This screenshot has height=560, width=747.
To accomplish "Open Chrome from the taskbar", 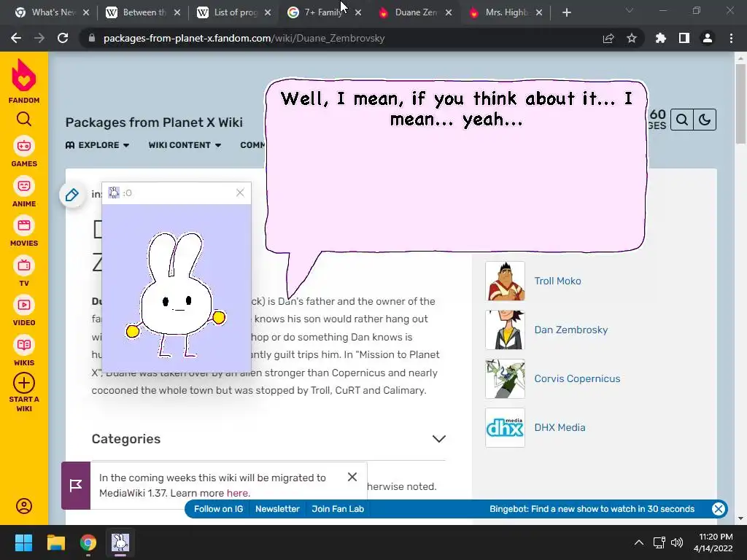I will 88,542.
